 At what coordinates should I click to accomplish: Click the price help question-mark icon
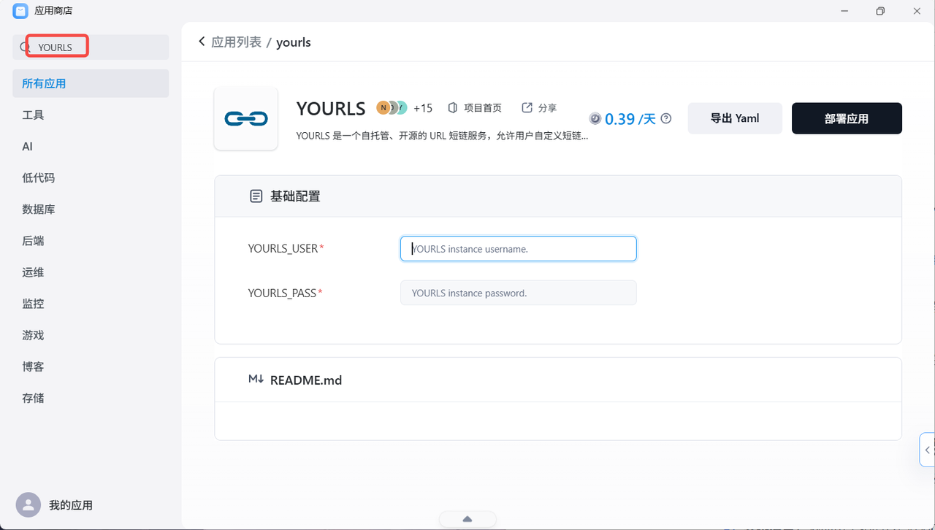[x=665, y=118]
